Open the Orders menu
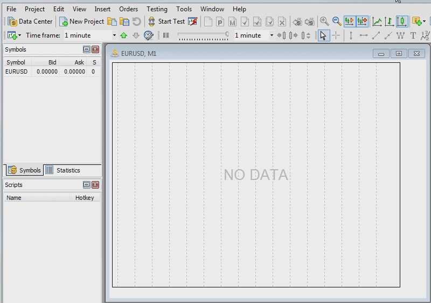431x303 pixels. (x=128, y=9)
